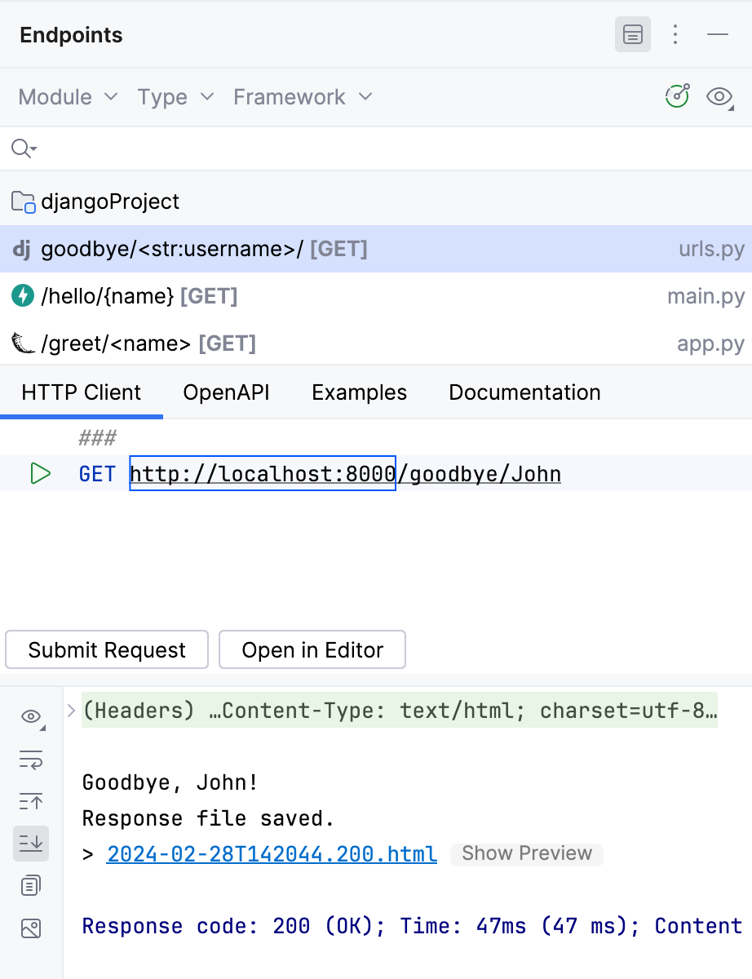Viewport: 752px width, 979px height.
Task: Expand the Module filter dropdown
Action: click(68, 97)
